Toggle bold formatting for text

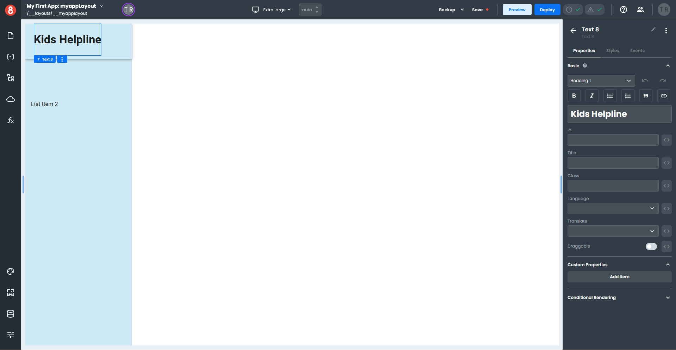[x=574, y=96]
